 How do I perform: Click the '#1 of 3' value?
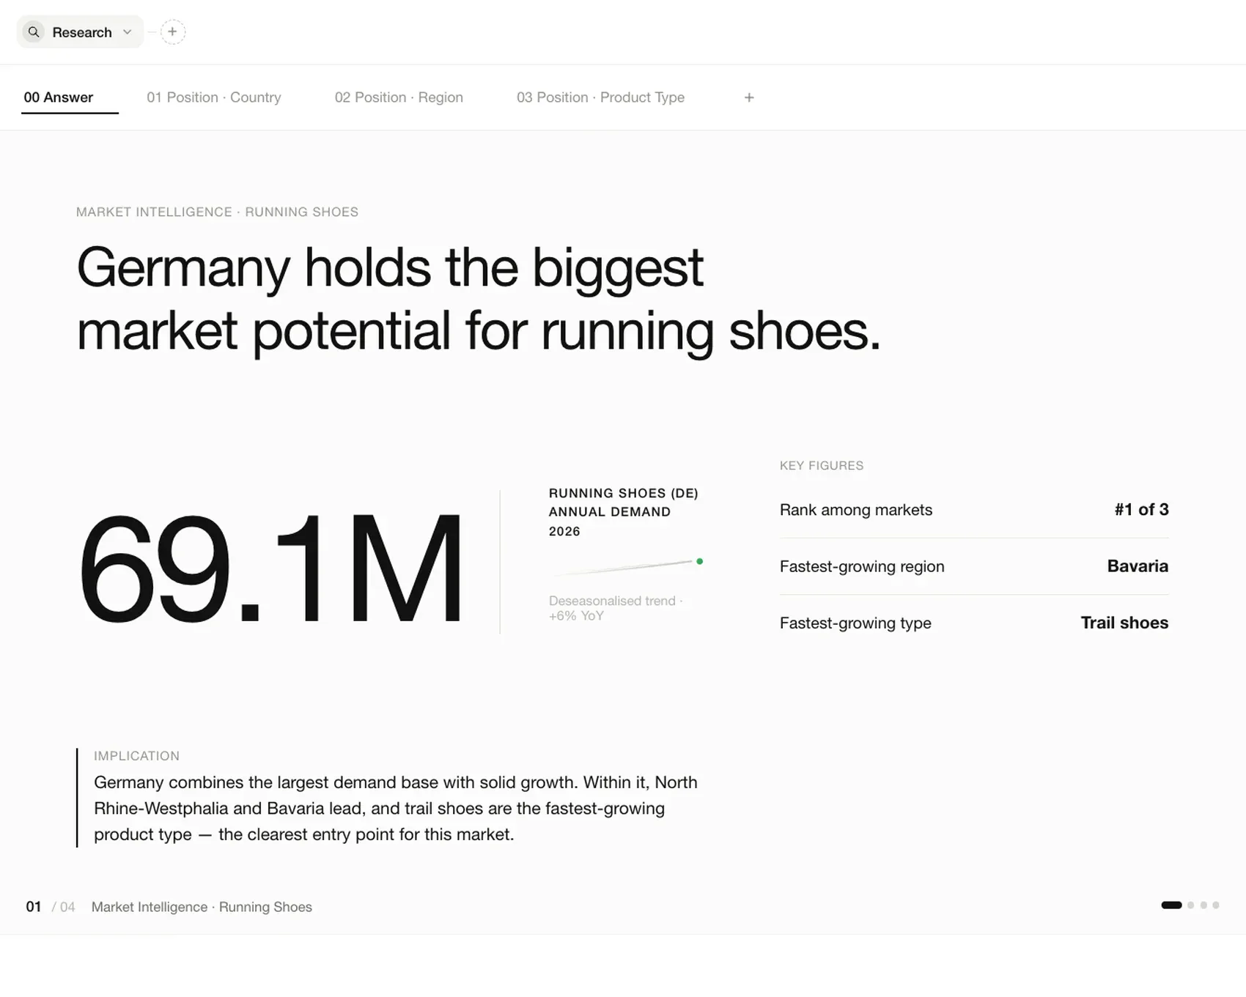[1141, 510]
